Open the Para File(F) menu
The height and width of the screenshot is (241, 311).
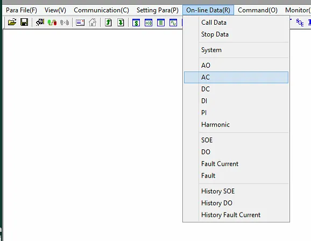coord(22,10)
